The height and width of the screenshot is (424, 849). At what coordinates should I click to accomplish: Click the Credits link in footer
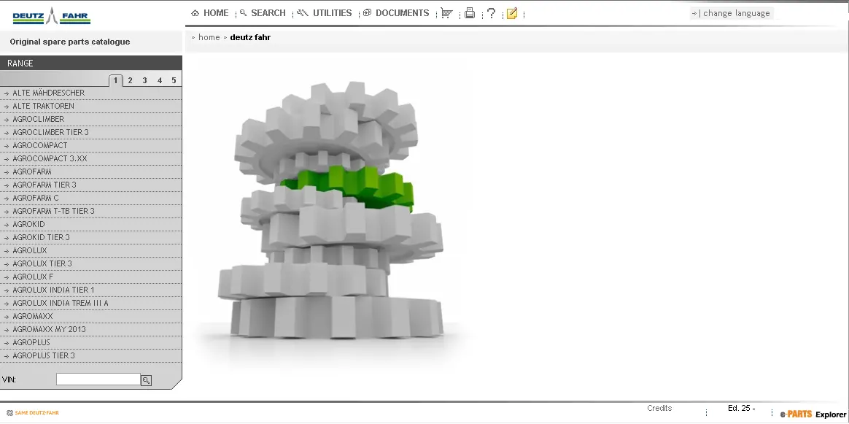[x=659, y=408]
